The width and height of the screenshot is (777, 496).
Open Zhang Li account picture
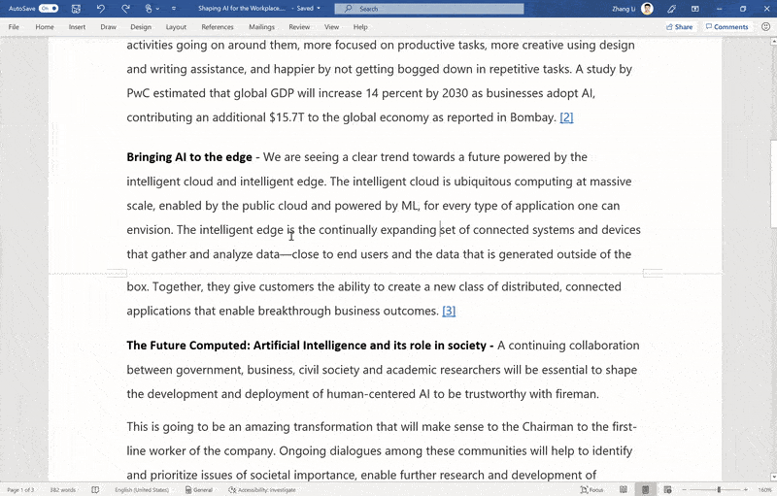click(647, 9)
